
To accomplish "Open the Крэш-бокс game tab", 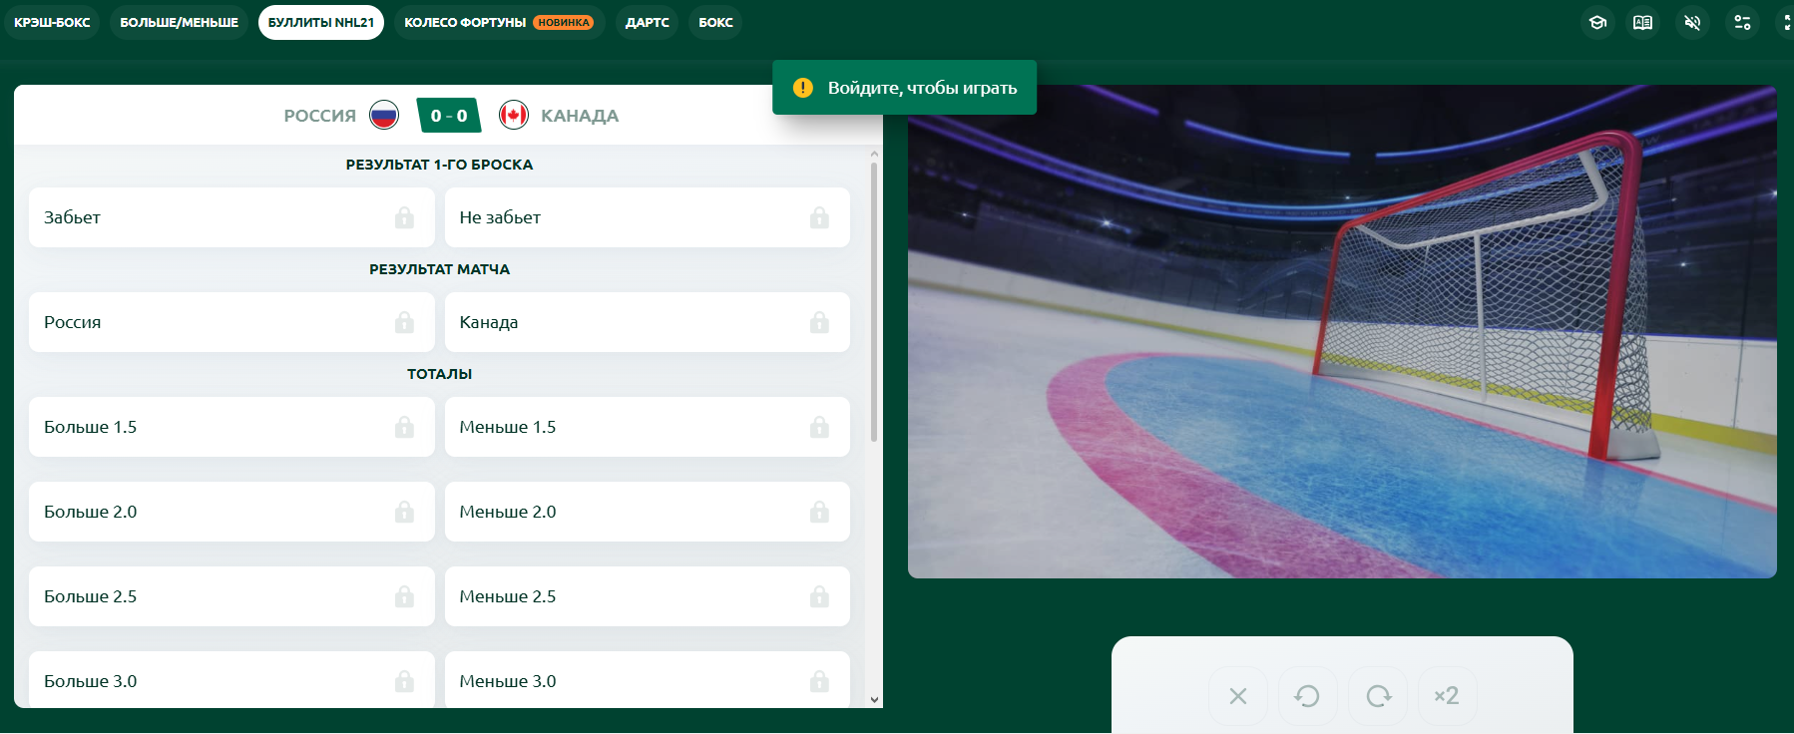I will click(x=52, y=22).
